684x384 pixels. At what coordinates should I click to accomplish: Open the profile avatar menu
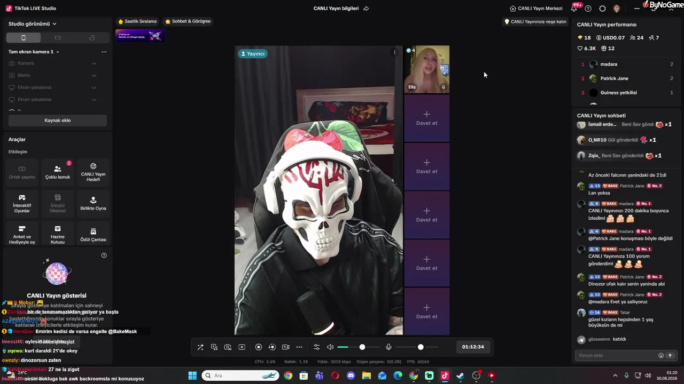pos(617,9)
